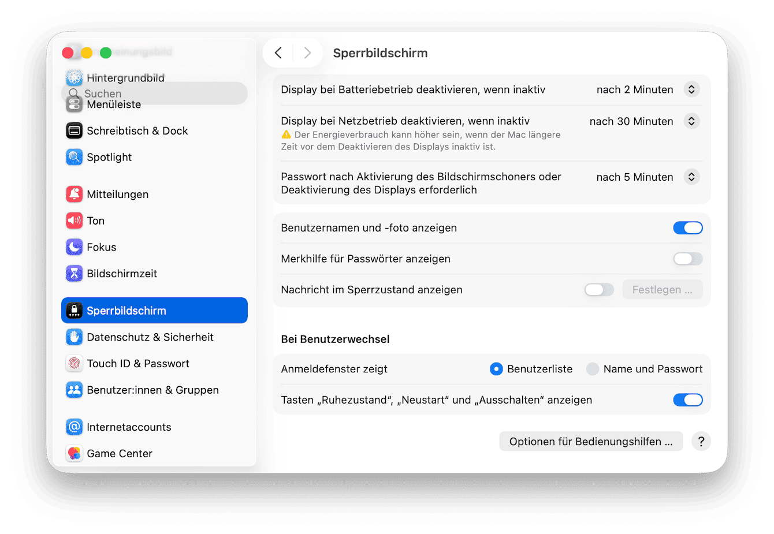This screenshot has width=774, height=534.
Task: Click the Datenschutz & Sicherheit hand icon
Action: click(x=74, y=337)
